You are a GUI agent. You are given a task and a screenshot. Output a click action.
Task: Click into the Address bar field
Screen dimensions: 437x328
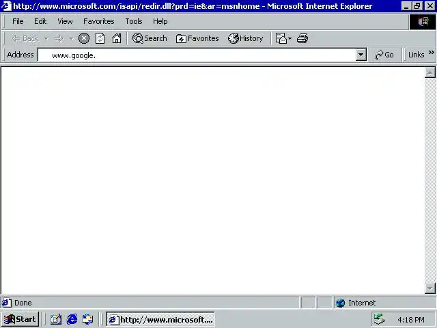pyautogui.click(x=197, y=55)
